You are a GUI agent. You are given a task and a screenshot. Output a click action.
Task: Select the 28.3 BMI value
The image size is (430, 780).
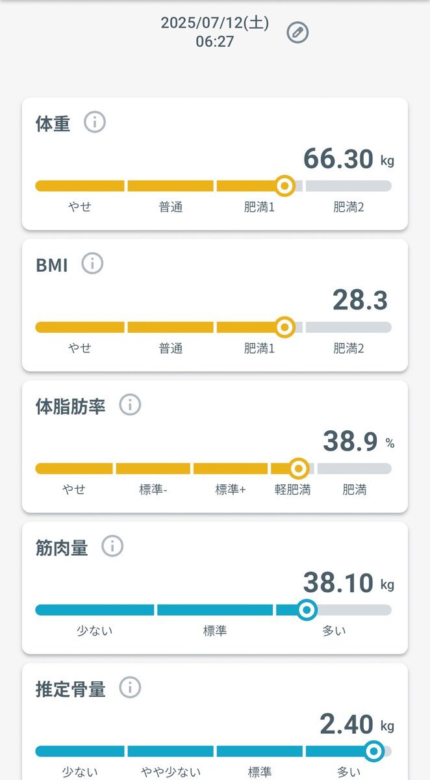pos(360,300)
